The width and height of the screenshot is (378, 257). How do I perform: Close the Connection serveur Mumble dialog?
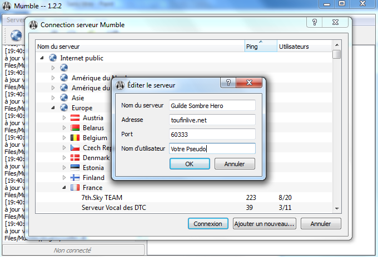(335, 22)
